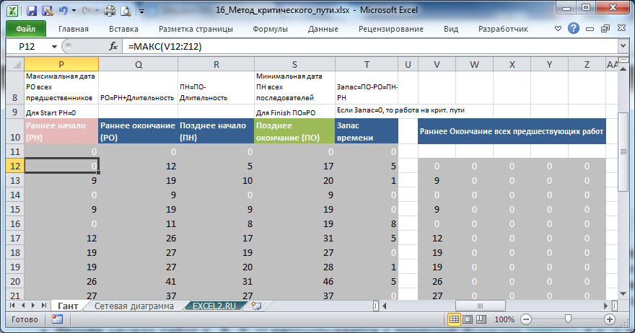Select column V header

(437, 64)
